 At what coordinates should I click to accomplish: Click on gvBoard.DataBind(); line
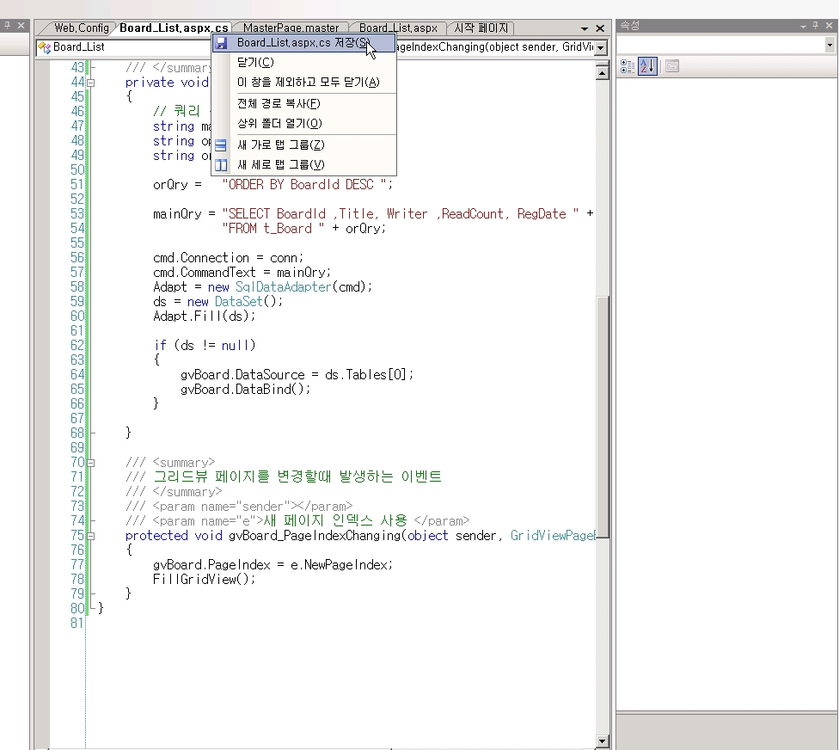coord(246,389)
